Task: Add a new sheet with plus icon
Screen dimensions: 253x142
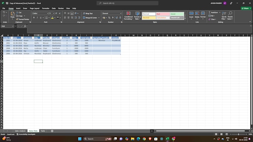Action: point(52,131)
